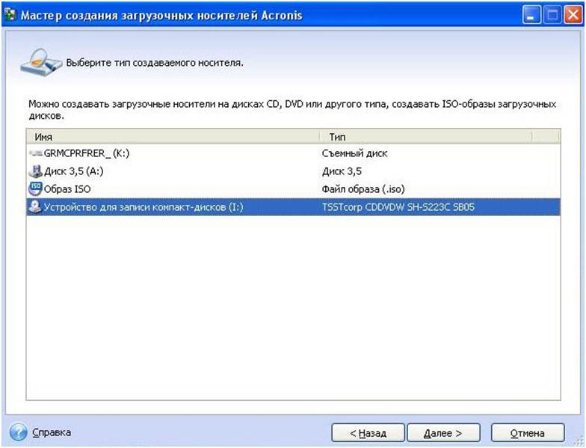Click the Acronis app icon in title bar

tap(10, 15)
